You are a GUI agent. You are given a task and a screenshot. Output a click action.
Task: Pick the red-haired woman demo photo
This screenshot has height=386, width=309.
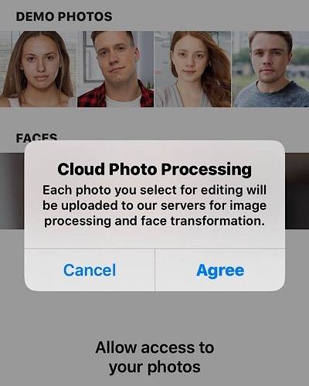pos(192,69)
